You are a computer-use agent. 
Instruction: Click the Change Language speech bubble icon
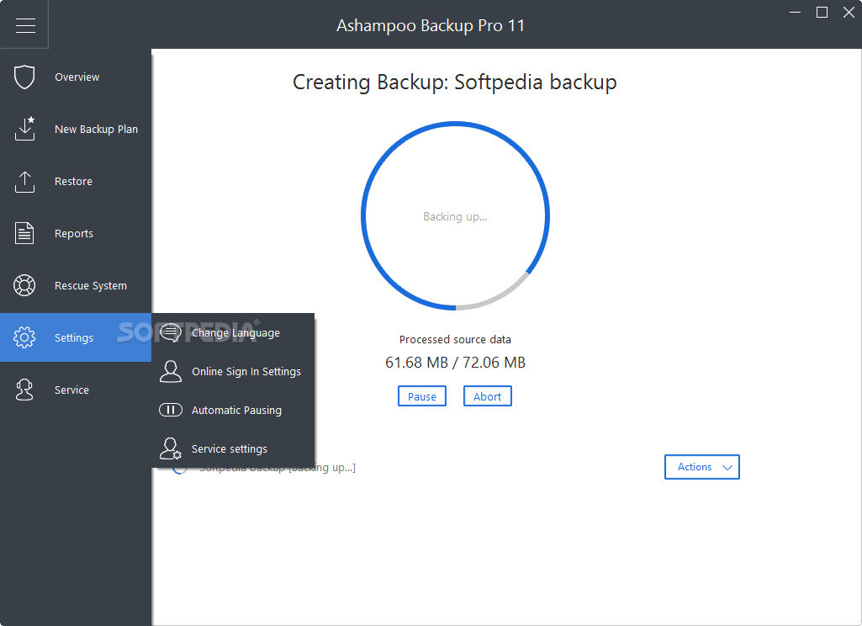click(x=171, y=333)
